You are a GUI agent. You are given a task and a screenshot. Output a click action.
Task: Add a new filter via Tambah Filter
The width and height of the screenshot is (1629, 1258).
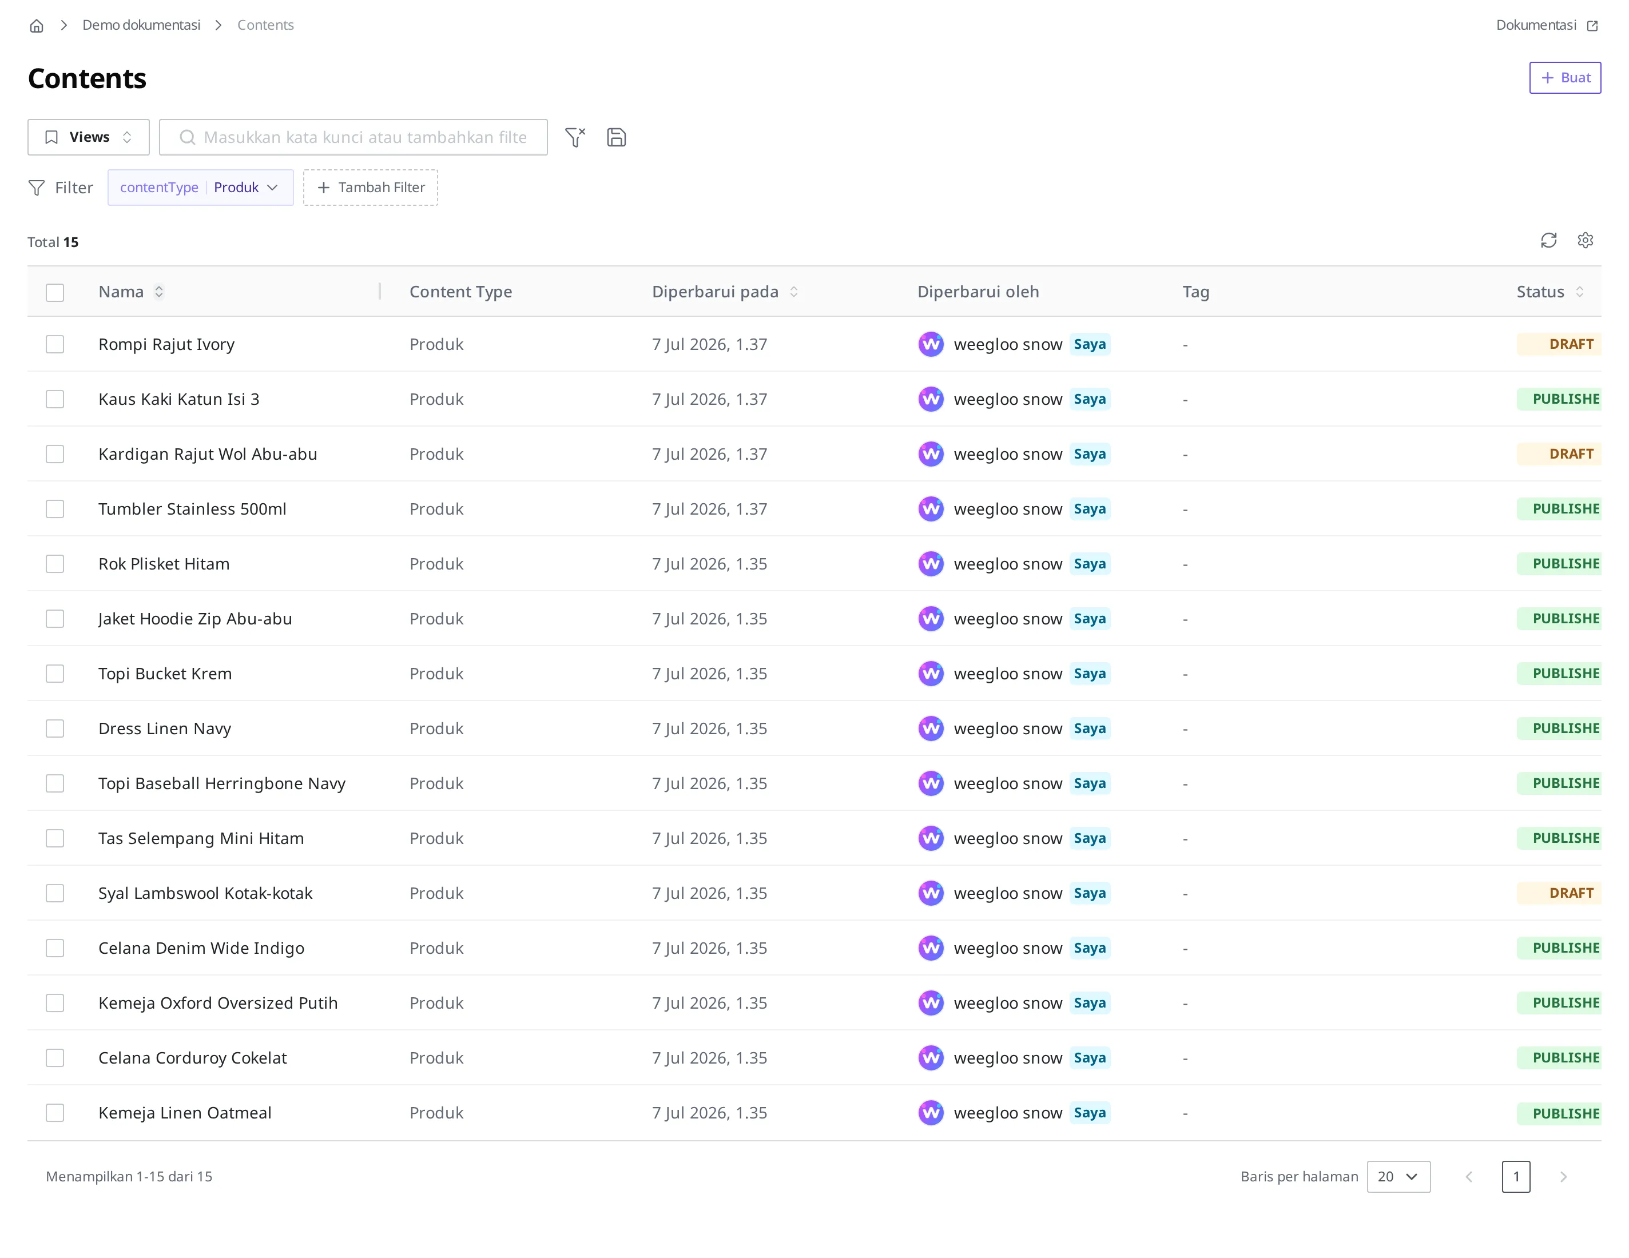tap(371, 187)
